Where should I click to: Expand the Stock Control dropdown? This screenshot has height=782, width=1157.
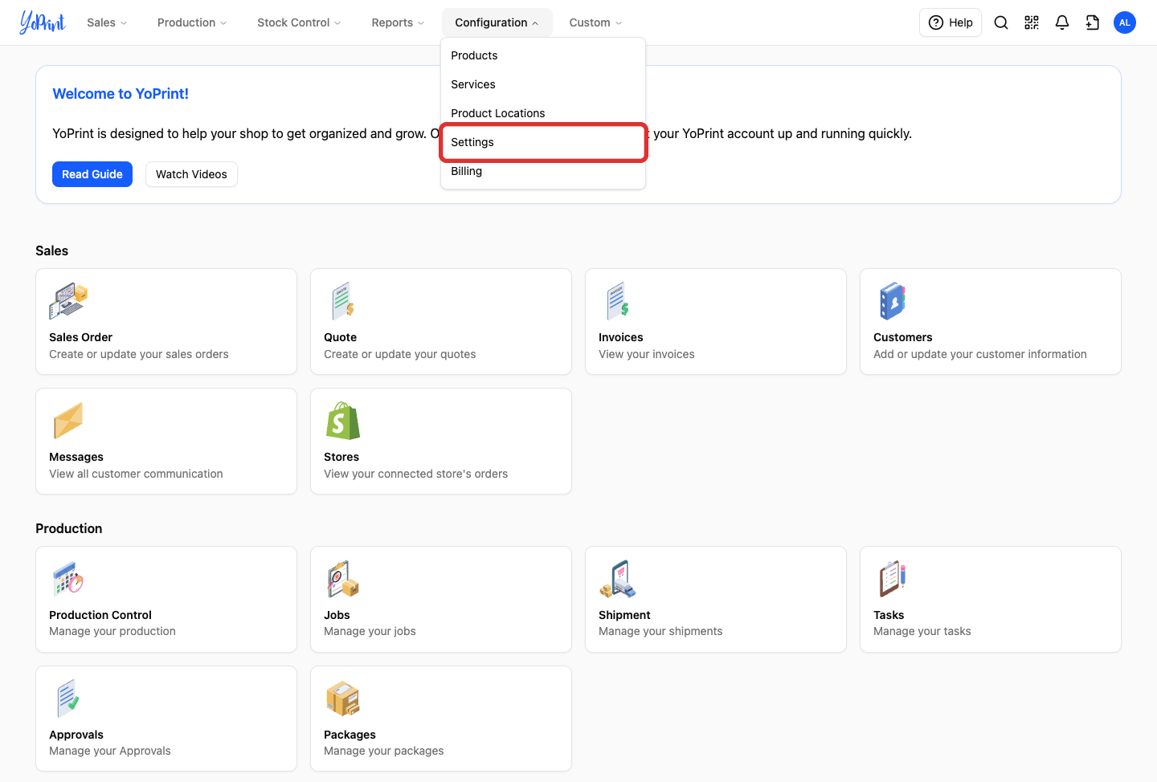point(299,22)
